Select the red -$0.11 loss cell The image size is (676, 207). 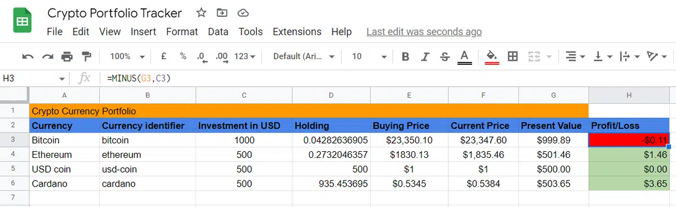tap(629, 140)
